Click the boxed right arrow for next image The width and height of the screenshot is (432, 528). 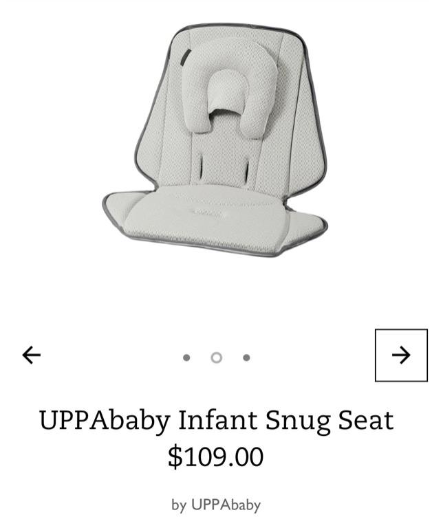[x=401, y=355]
